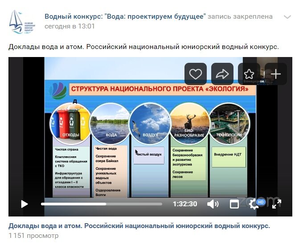
Task: Click 'Сохранение озера Байкал' text in slide
Action: (x=107, y=159)
